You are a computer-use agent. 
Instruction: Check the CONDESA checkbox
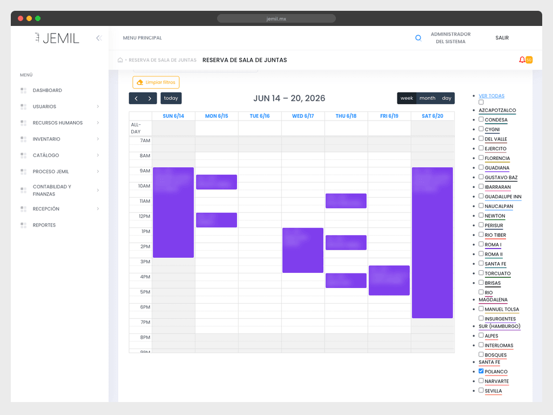481,119
